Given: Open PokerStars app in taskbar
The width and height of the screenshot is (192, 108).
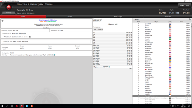Looking at the screenshot, I should click(22, 106).
